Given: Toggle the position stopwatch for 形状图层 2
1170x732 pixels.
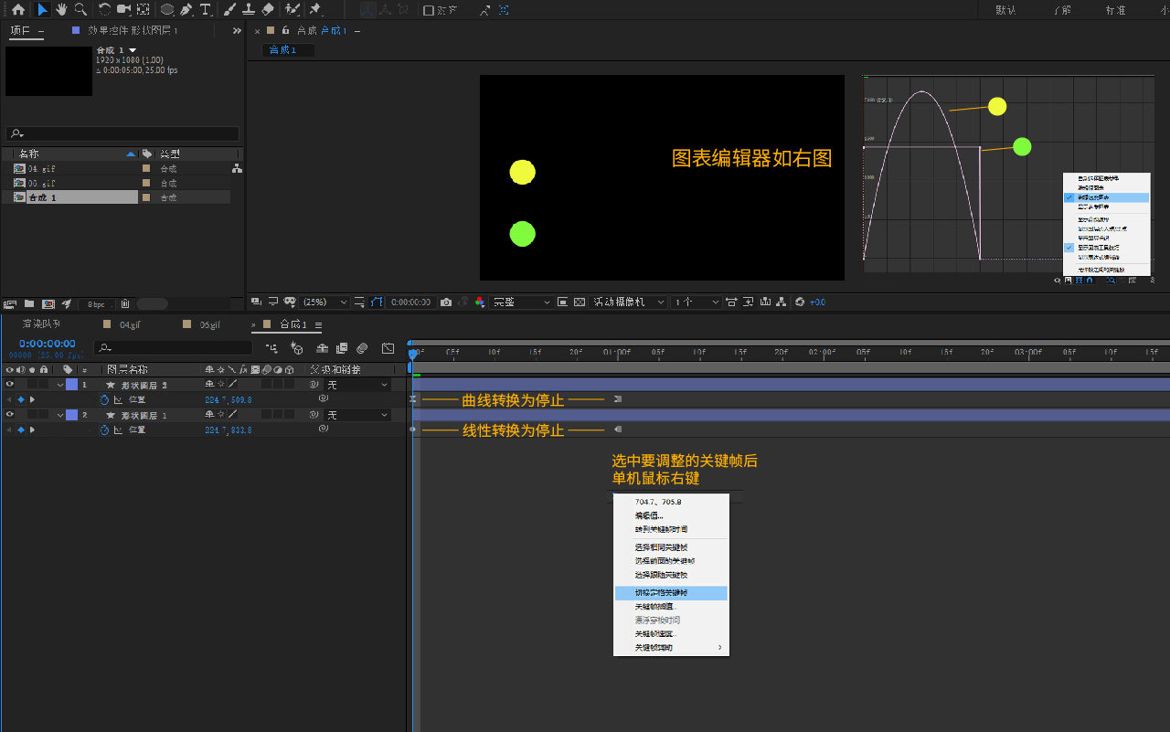Looking at the screenshot, I should tap(104, 399).
